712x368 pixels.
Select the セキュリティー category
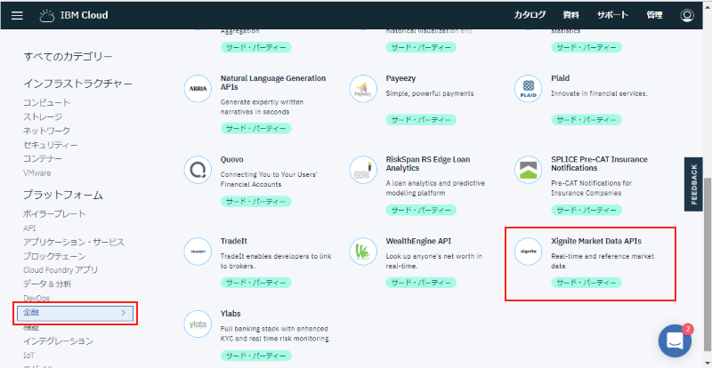pyautogui.click(x=51, y=145)
